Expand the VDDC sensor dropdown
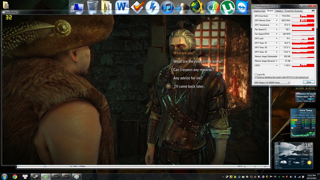This screenshot has width=320, height=180. coord(277,66)
